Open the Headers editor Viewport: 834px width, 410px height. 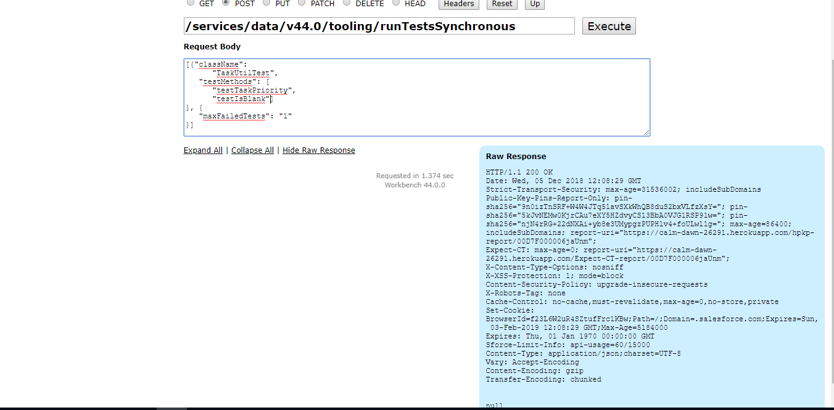tap(459, 4)
